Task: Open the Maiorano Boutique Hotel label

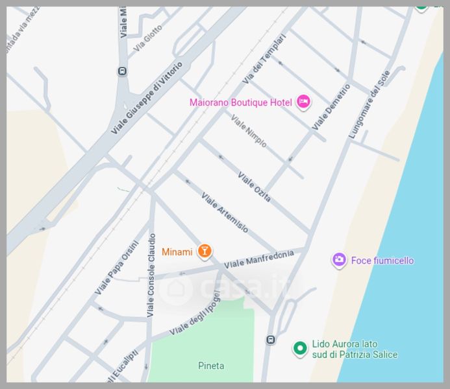Action: click(240, 102)
